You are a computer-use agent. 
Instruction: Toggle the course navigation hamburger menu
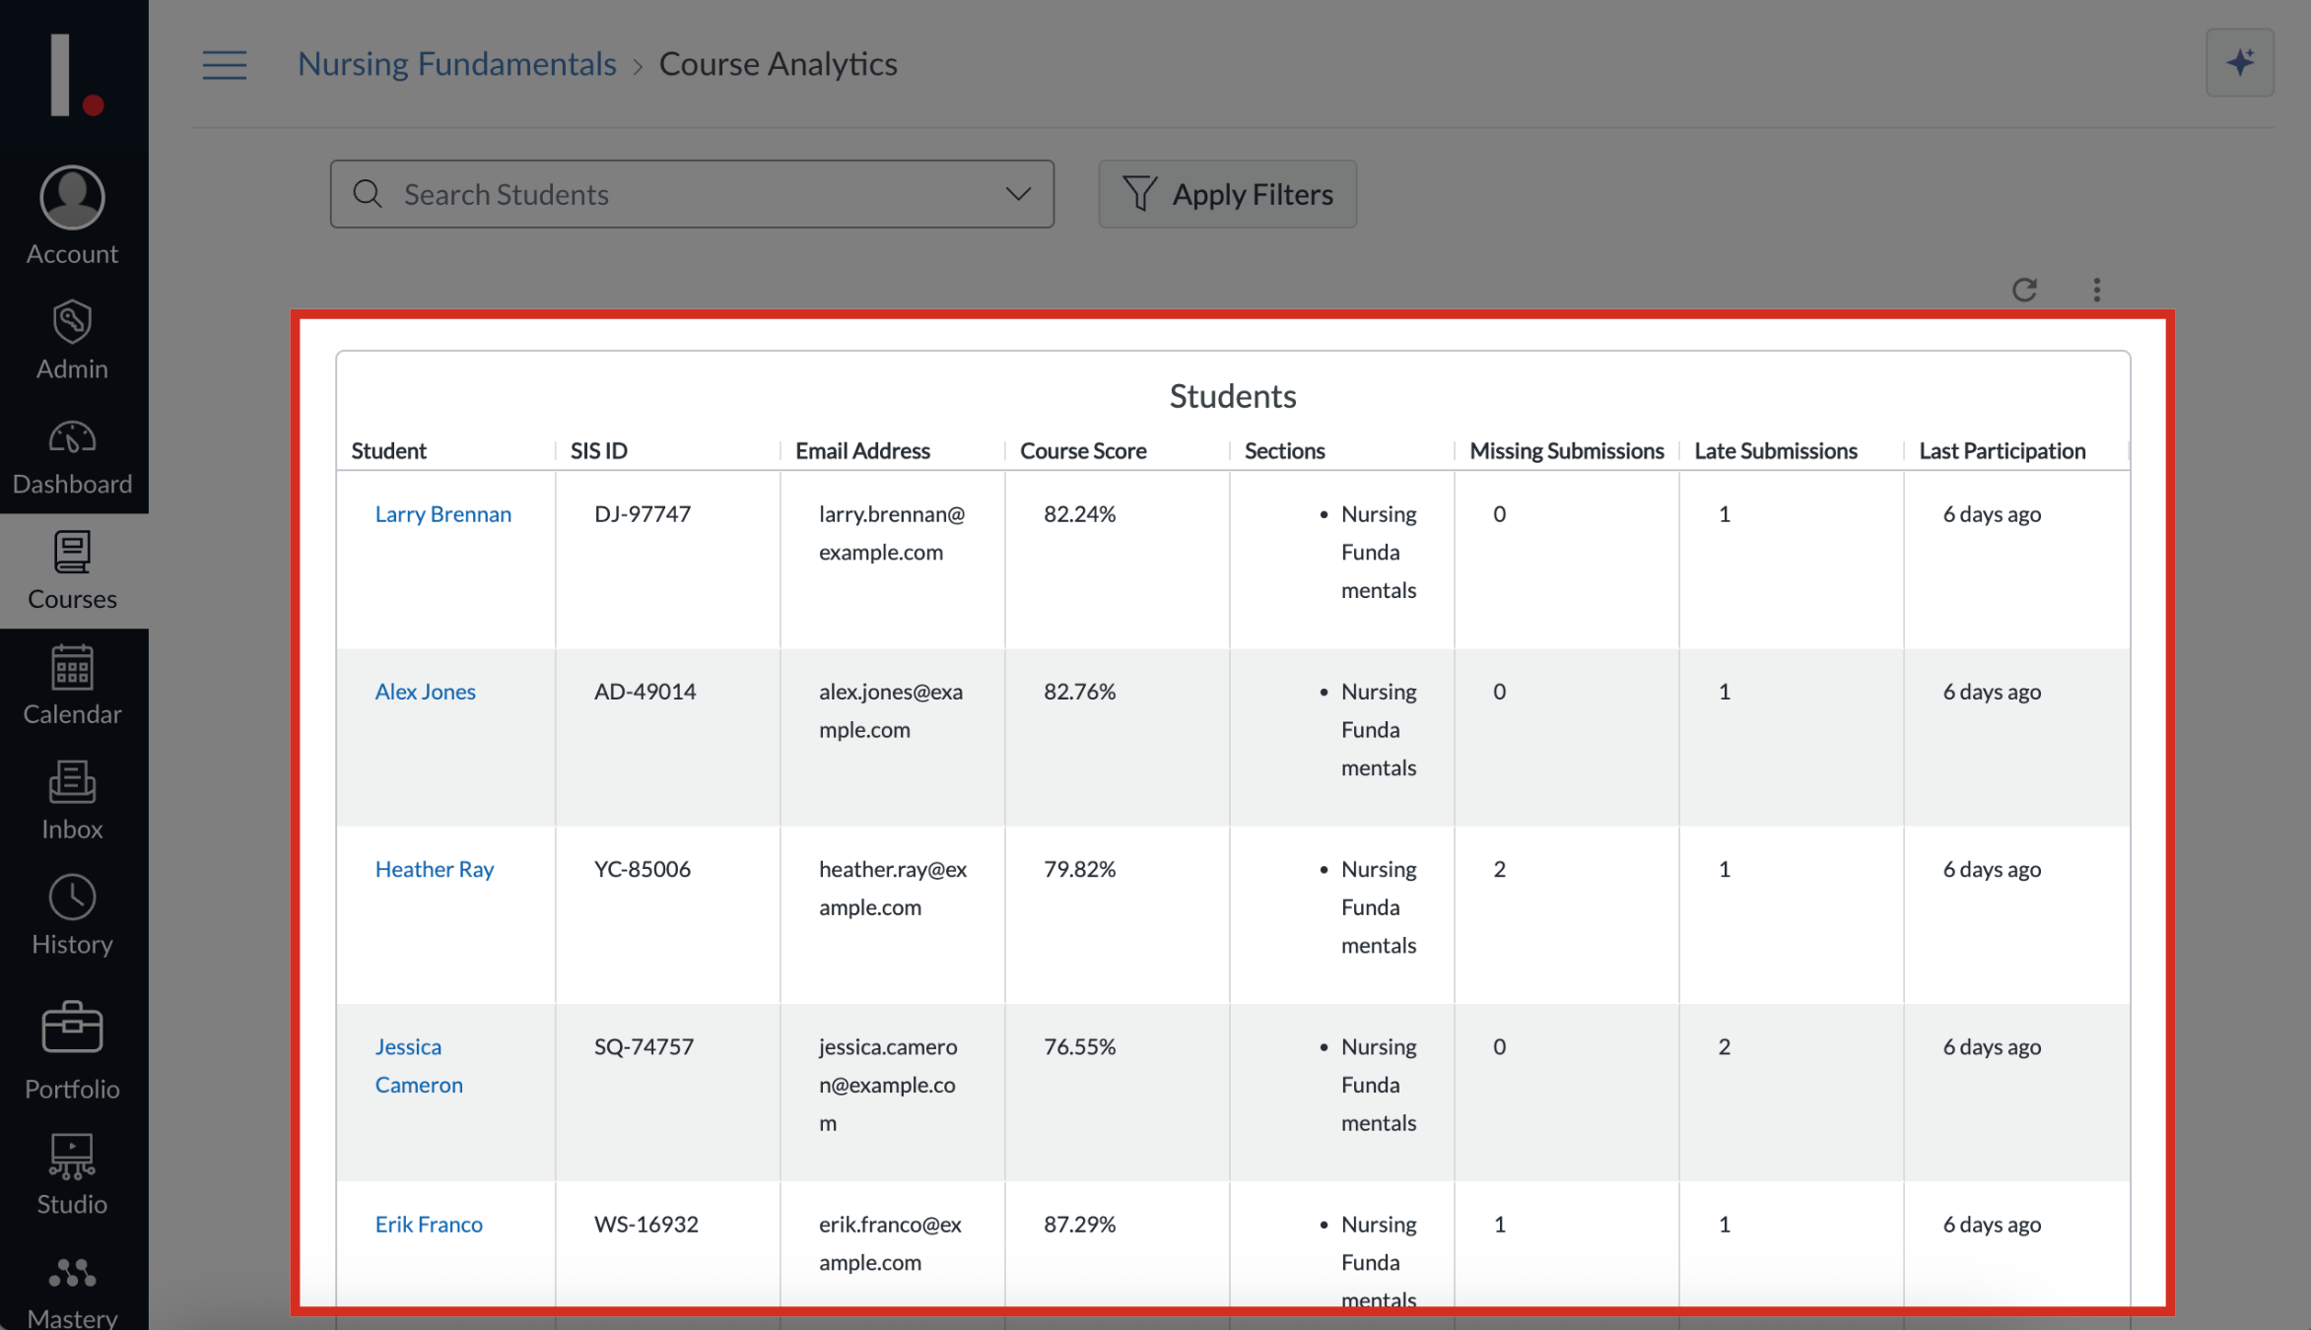coord(225,65)
